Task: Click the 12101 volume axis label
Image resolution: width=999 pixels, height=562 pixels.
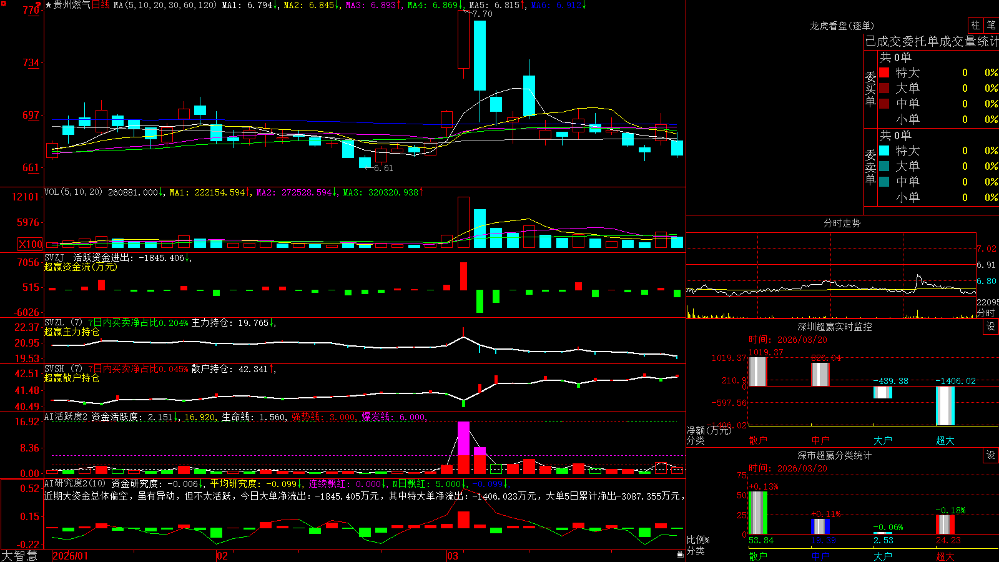Action: pos(26,197)
